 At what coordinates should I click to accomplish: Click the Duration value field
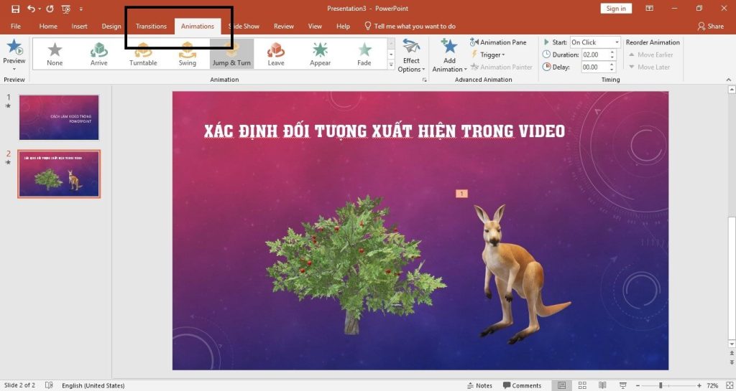594,55
